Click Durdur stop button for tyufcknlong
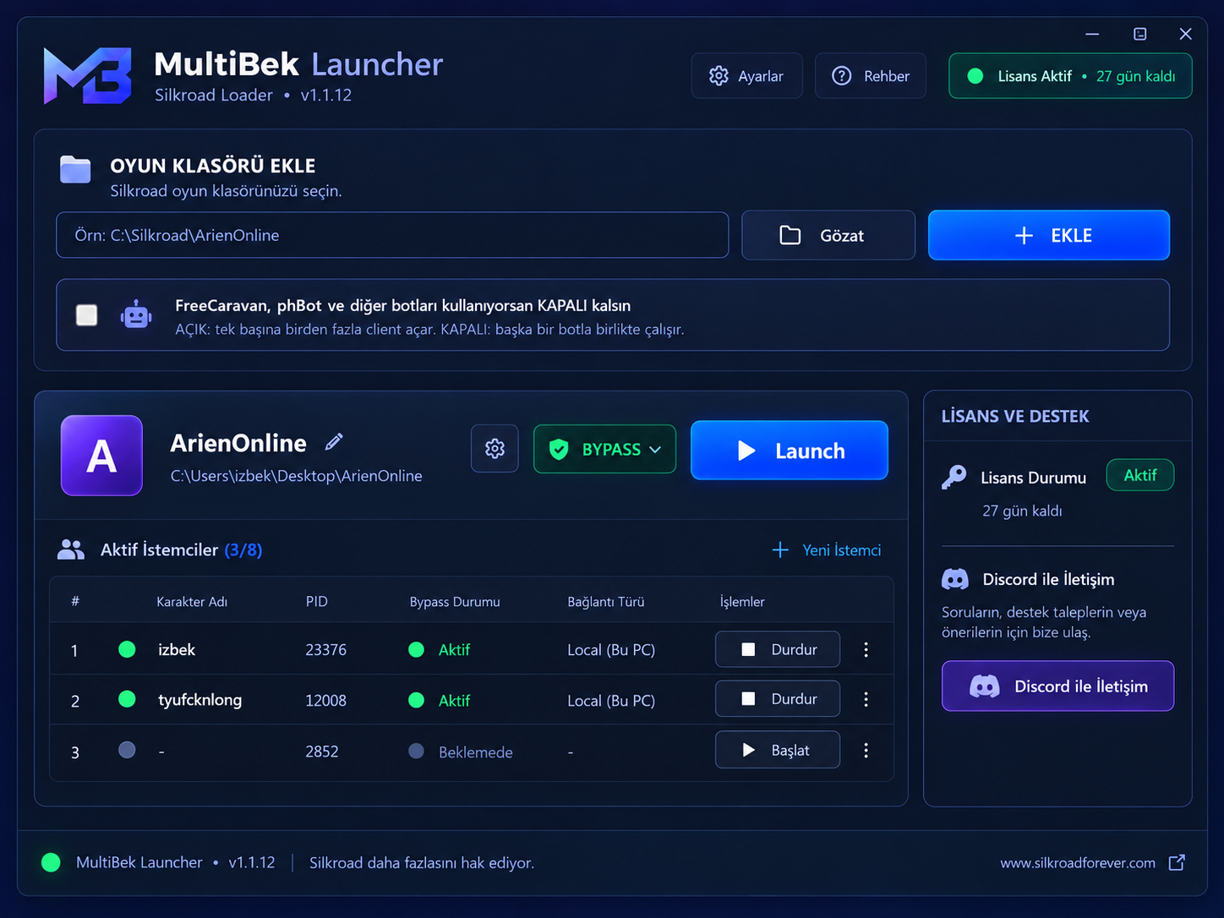The image size is (1224, 918). pyautogui.click(x=778, y=699)
